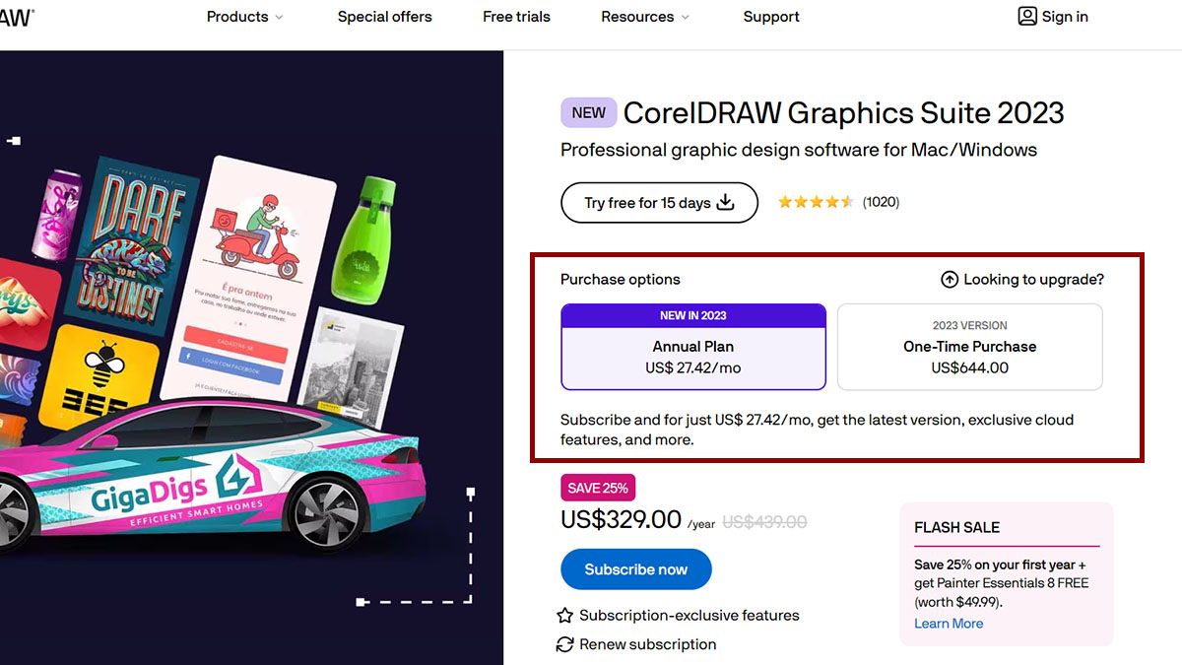
Task: Open the Flash Sale Learn More link
Action: coord(948,623)
